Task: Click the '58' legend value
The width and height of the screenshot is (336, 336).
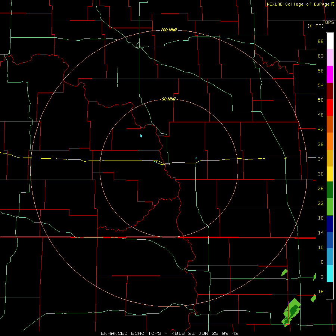Action: [321, 71]
